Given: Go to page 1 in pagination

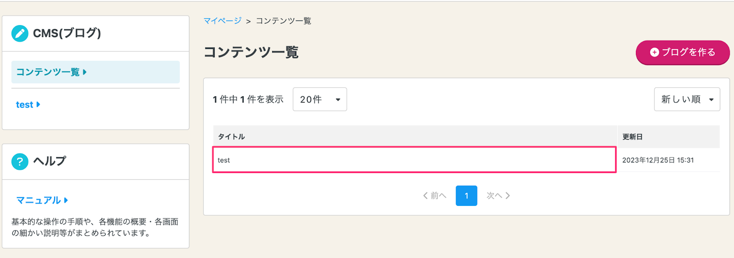Looking at the screenshot, I should pos(467,196).
